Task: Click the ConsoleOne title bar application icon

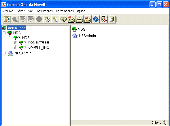Action: click(3, 4)
